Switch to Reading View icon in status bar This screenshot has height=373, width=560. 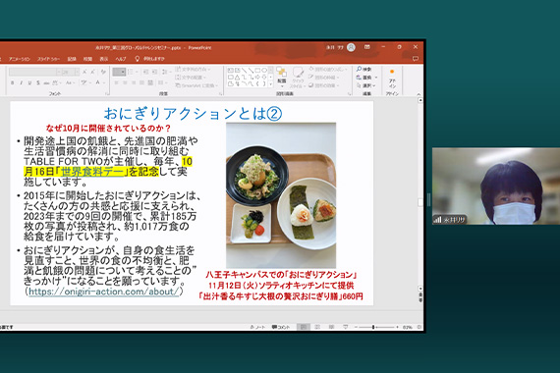pyautogui.click(x=331, y=327)
